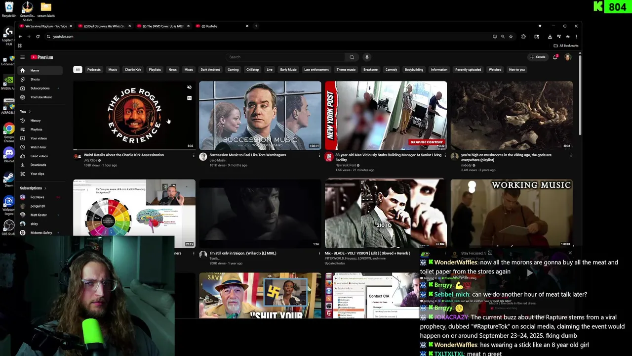Screen dimensions: 632x356
Task: Open the notifications bell
Action: (555, 57)
